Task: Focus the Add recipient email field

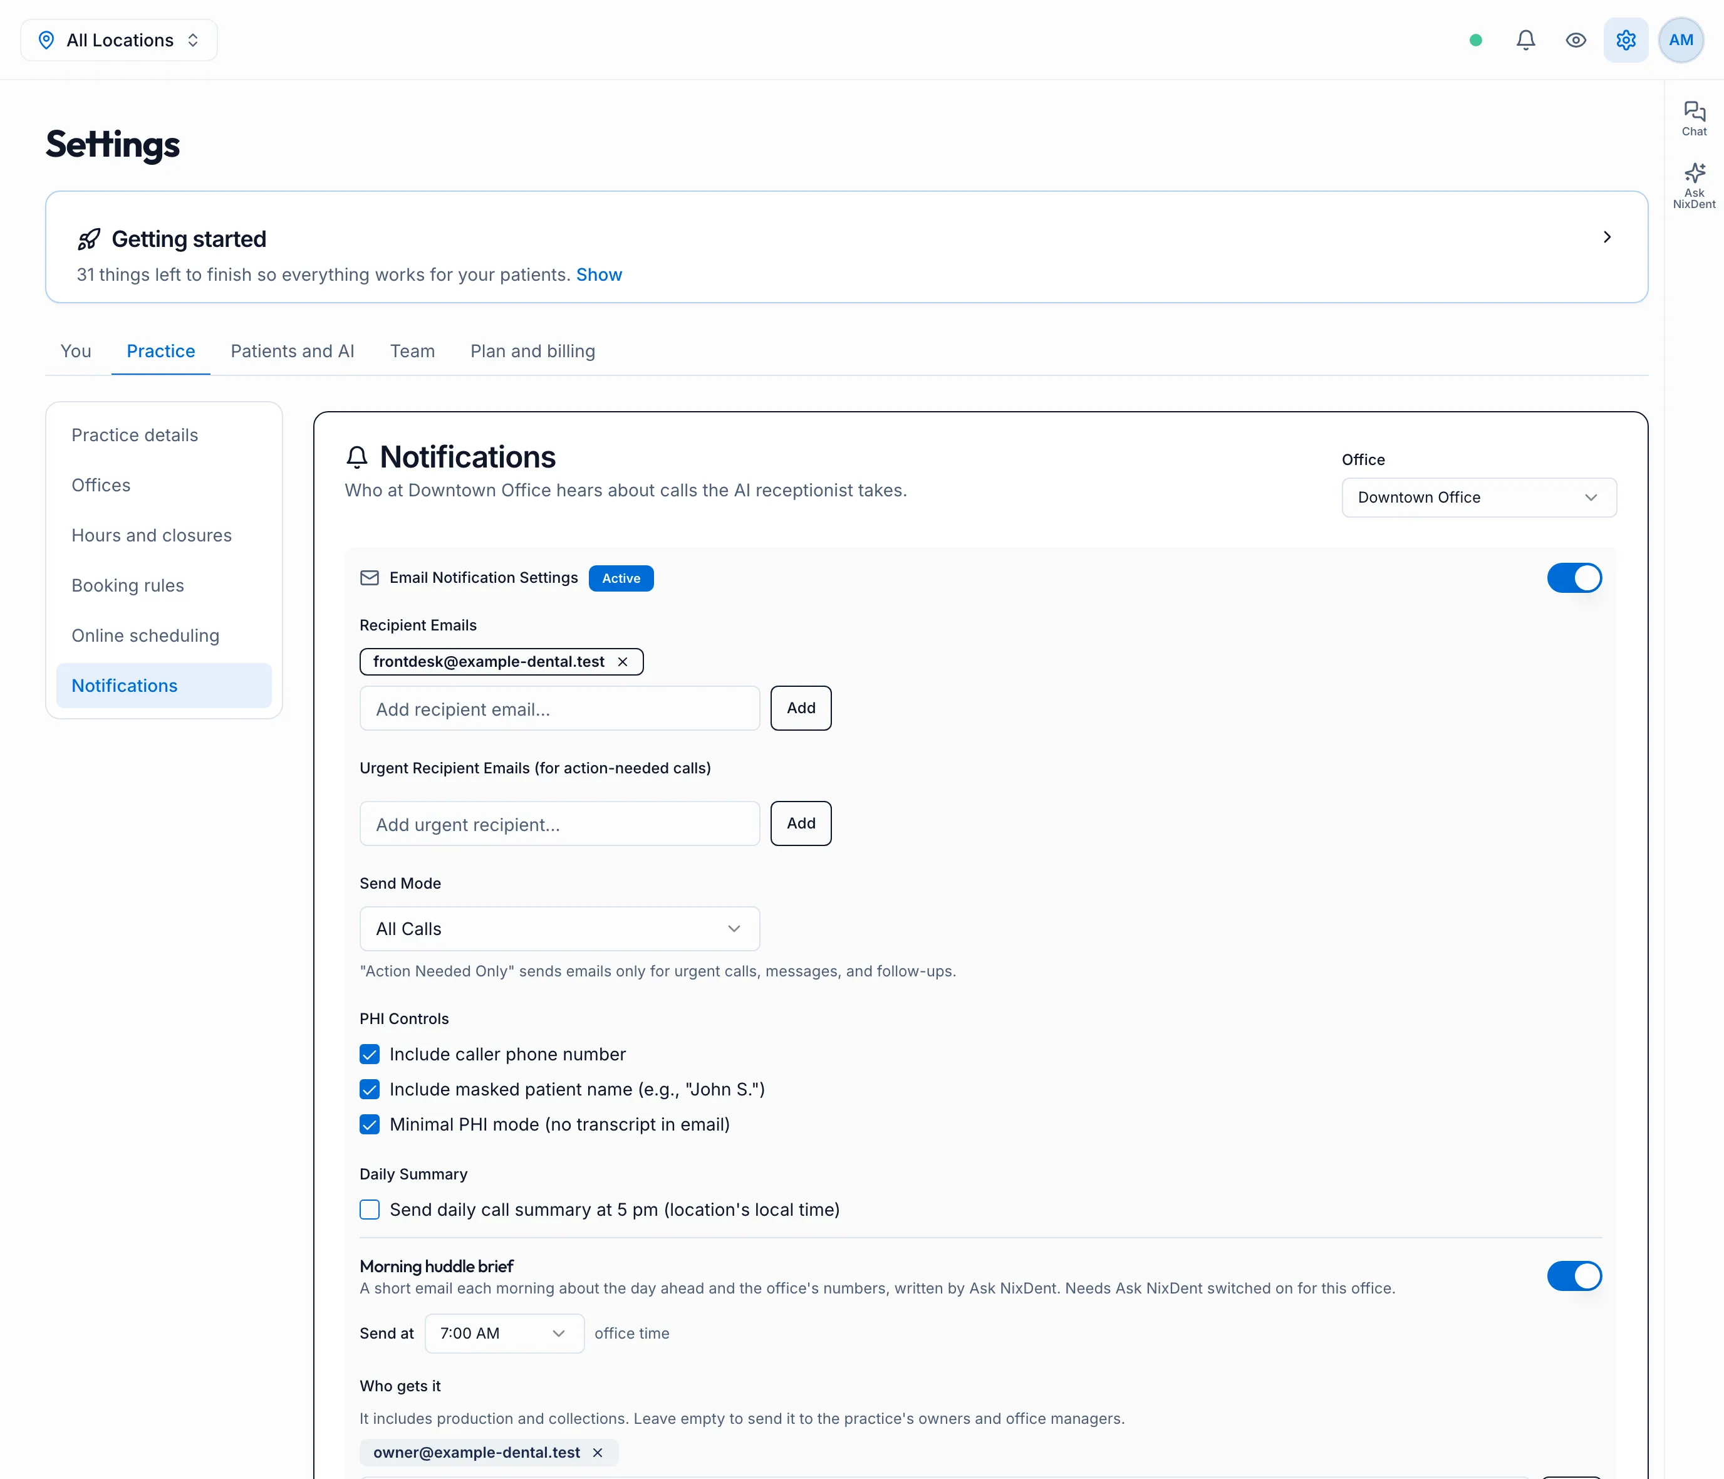Action: (559, 708)
